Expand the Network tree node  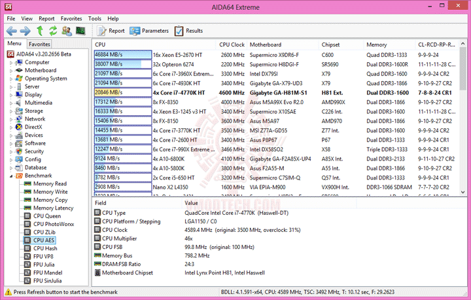(x=11, y=119)
